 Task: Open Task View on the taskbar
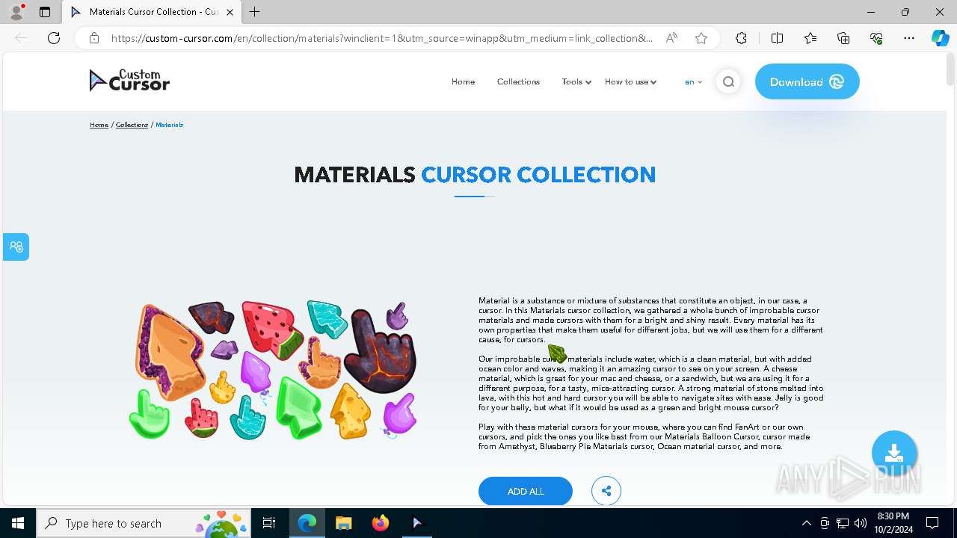[269, 523]
